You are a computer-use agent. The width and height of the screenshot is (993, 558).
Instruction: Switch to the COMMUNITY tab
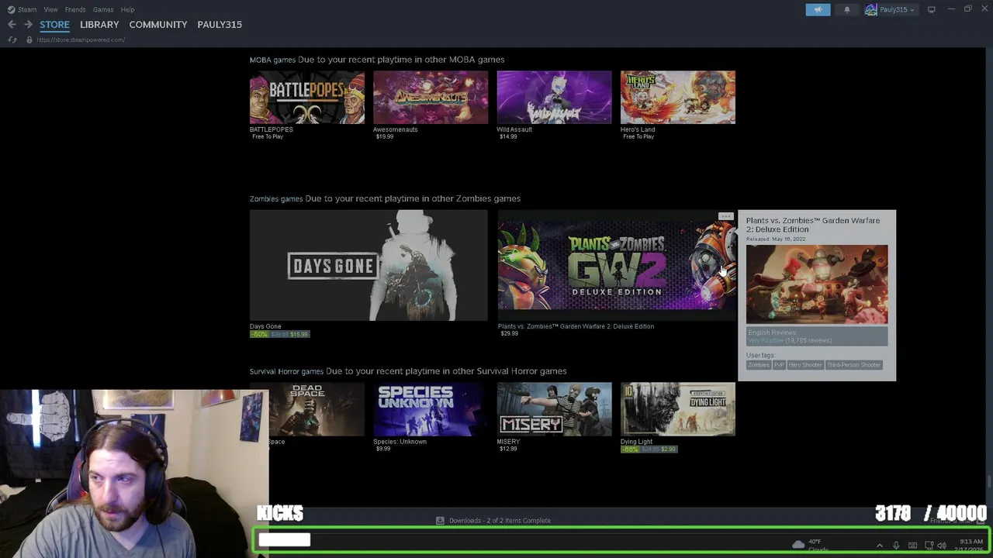pos(158,24)
